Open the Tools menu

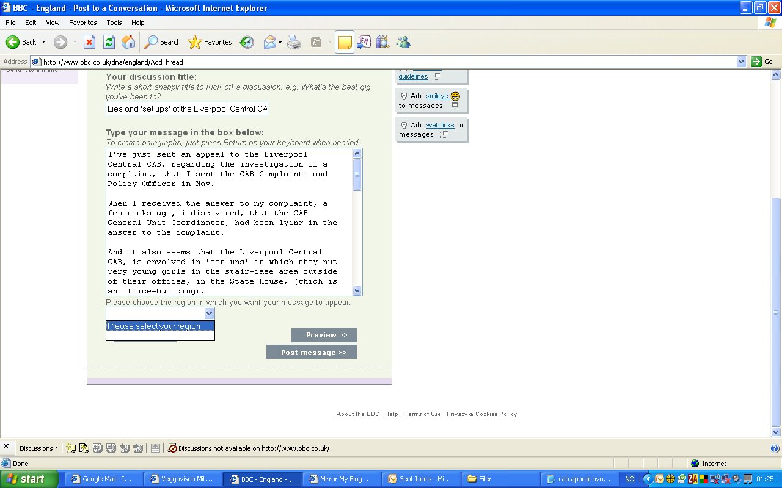tap(114, 23)
